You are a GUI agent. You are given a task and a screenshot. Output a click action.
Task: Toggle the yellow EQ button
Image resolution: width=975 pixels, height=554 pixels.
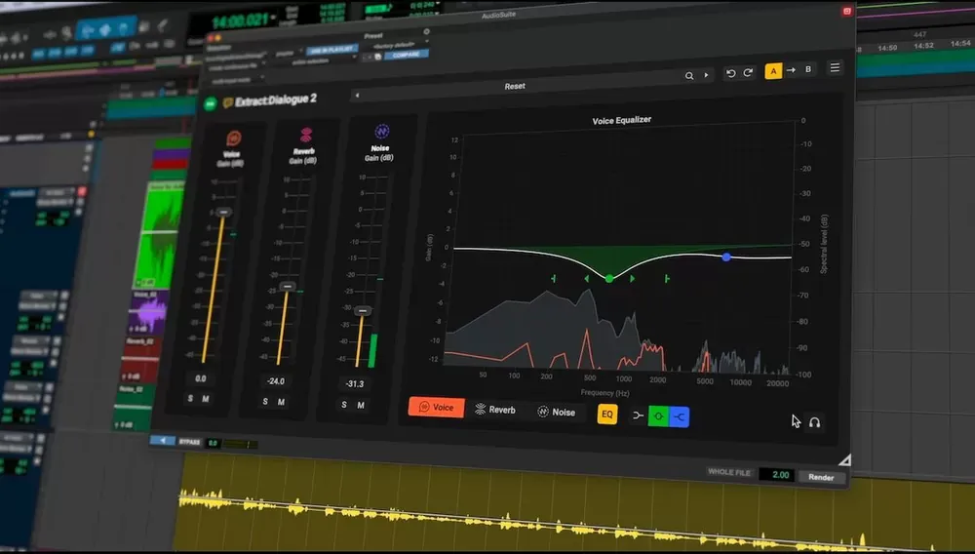pyautogui.click(x=607, y=415)
